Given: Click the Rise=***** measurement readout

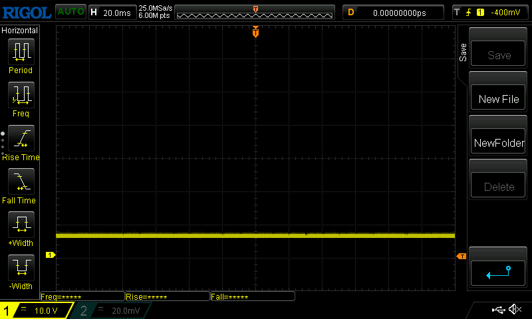Looking at the screenshot, I should [x=168, y=296].
